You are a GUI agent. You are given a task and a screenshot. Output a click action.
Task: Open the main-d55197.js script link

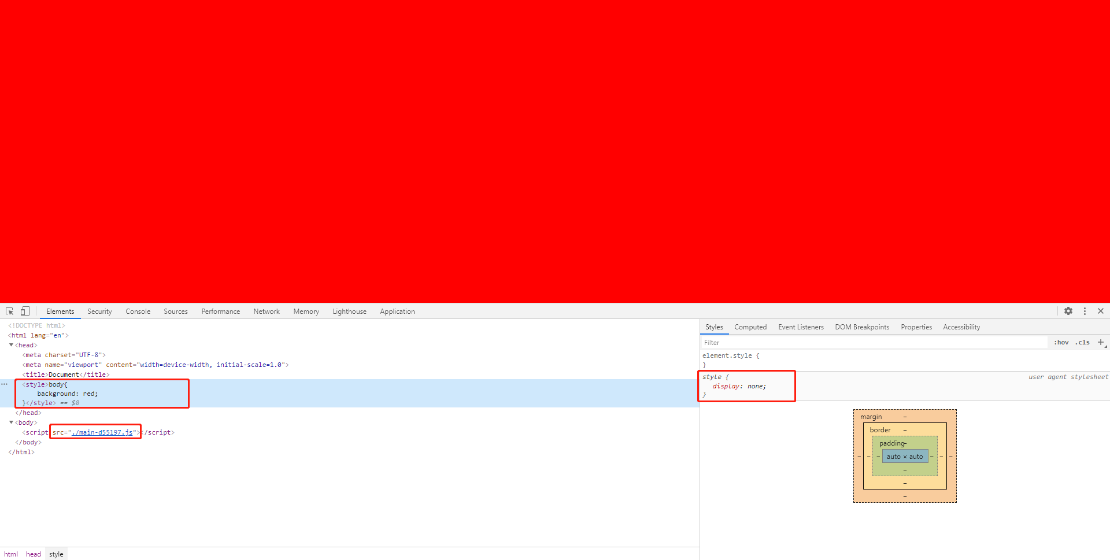[x=102, y=432]
